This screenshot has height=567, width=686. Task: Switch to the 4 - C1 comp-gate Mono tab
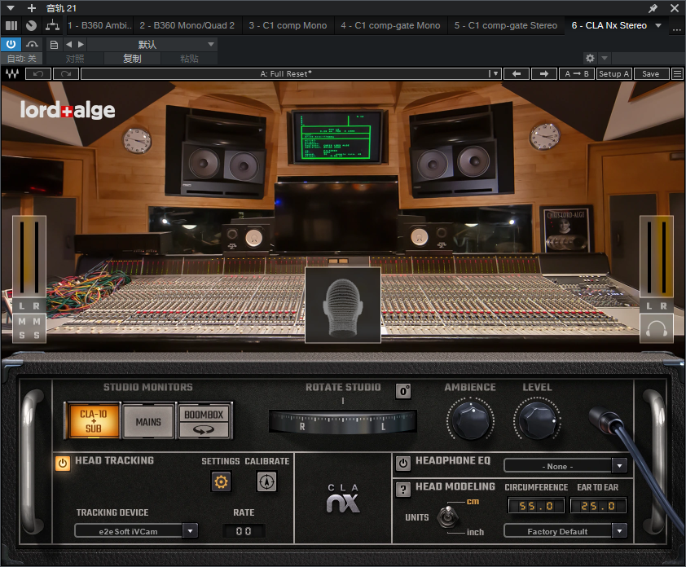390,25
